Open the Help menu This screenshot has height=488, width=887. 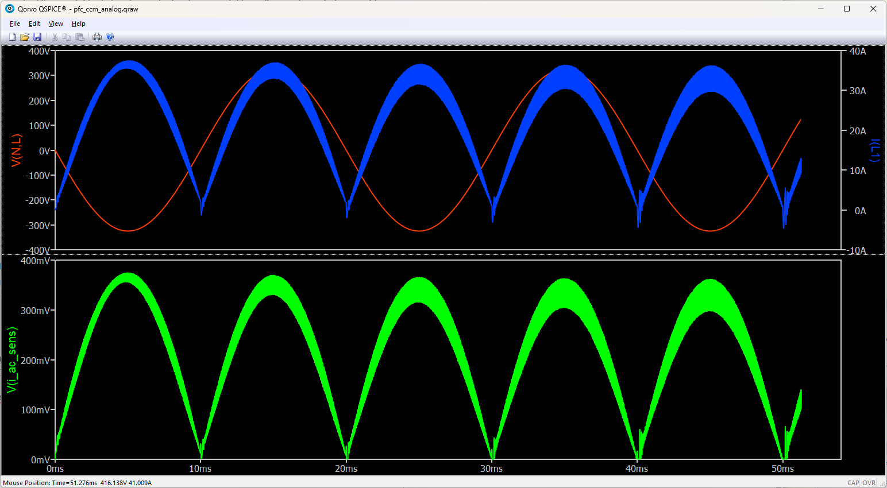tap(79, 24)
